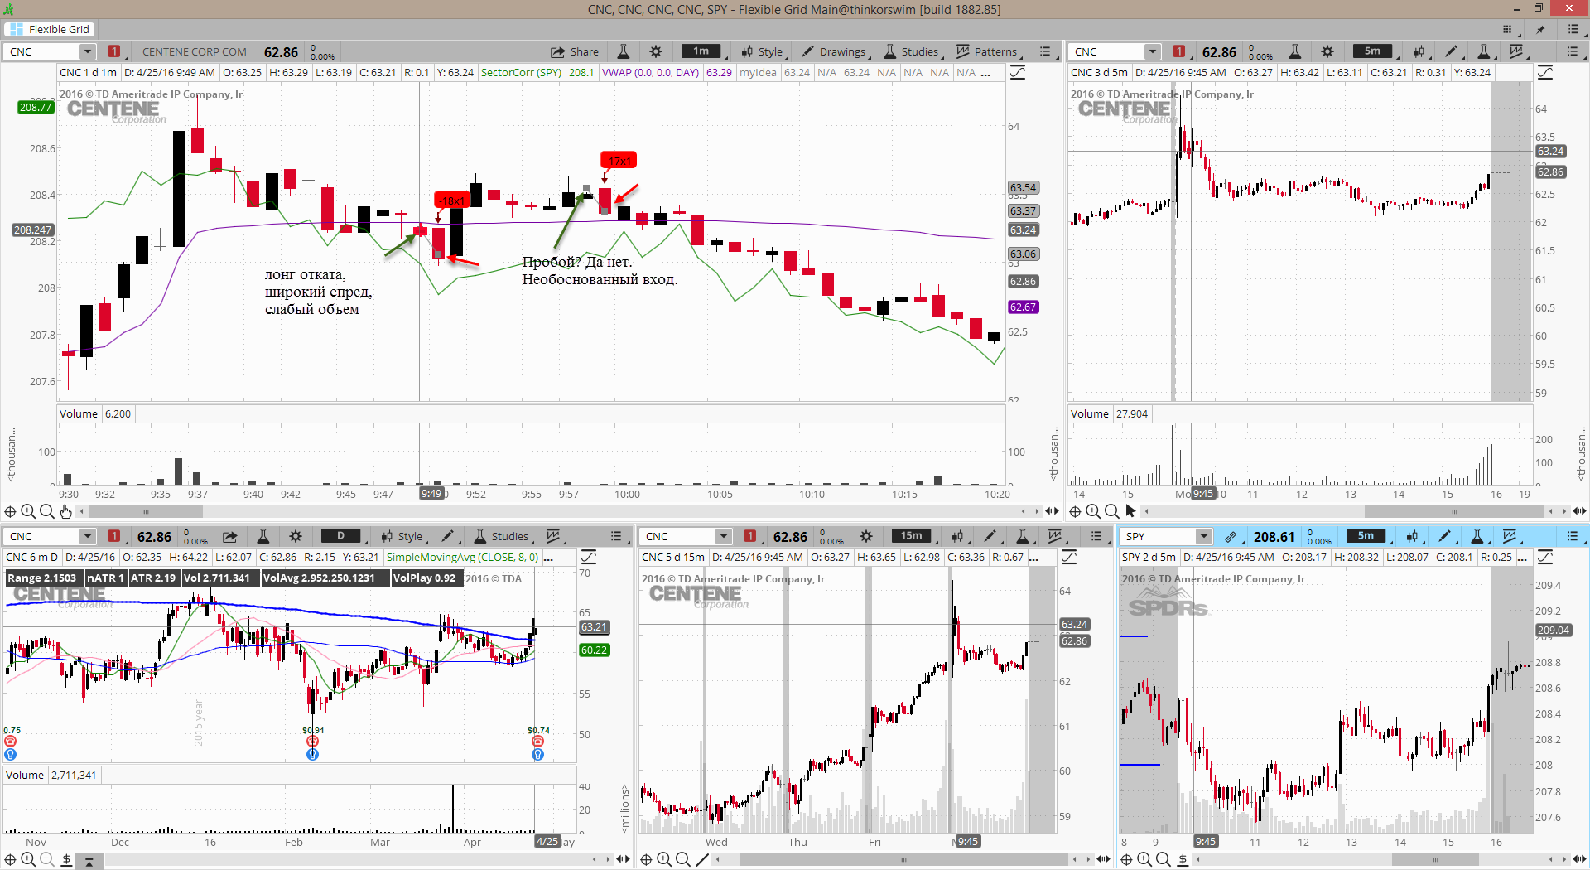Click earnings marker $0.91 on daily chart
This screenshot has height=870, width=1590.
(312, 742)
